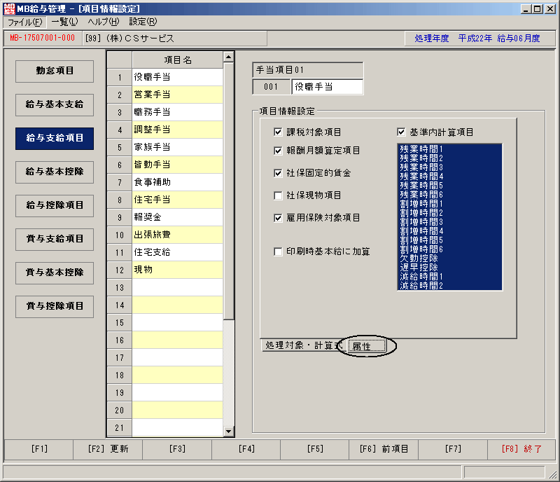Click scroll down arrow of item list
The image size is (560, 482).
(x=229, y=432)
